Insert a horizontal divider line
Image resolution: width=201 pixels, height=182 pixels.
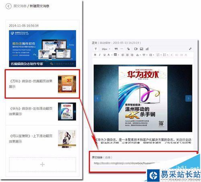point(122,49)
